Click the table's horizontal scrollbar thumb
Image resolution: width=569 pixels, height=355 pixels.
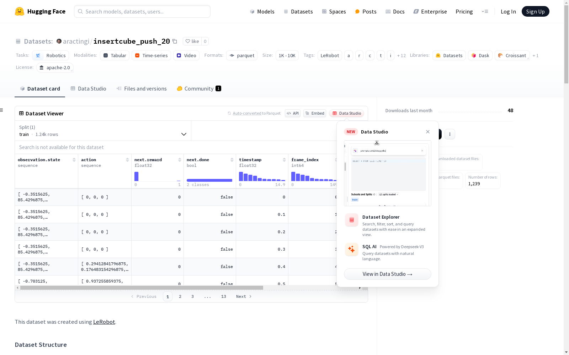click(142, 288)
